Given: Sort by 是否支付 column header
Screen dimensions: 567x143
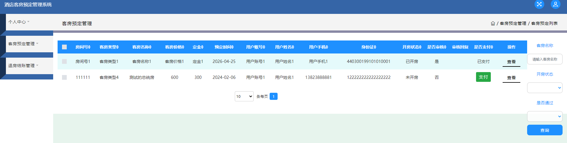Looking at the screenshot, I should coord(483,47).
